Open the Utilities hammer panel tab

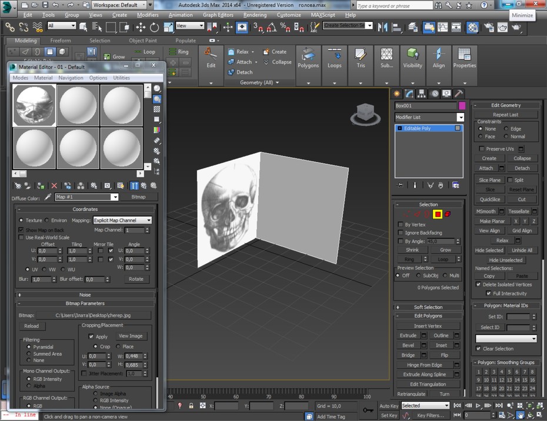tap(459, 94)
